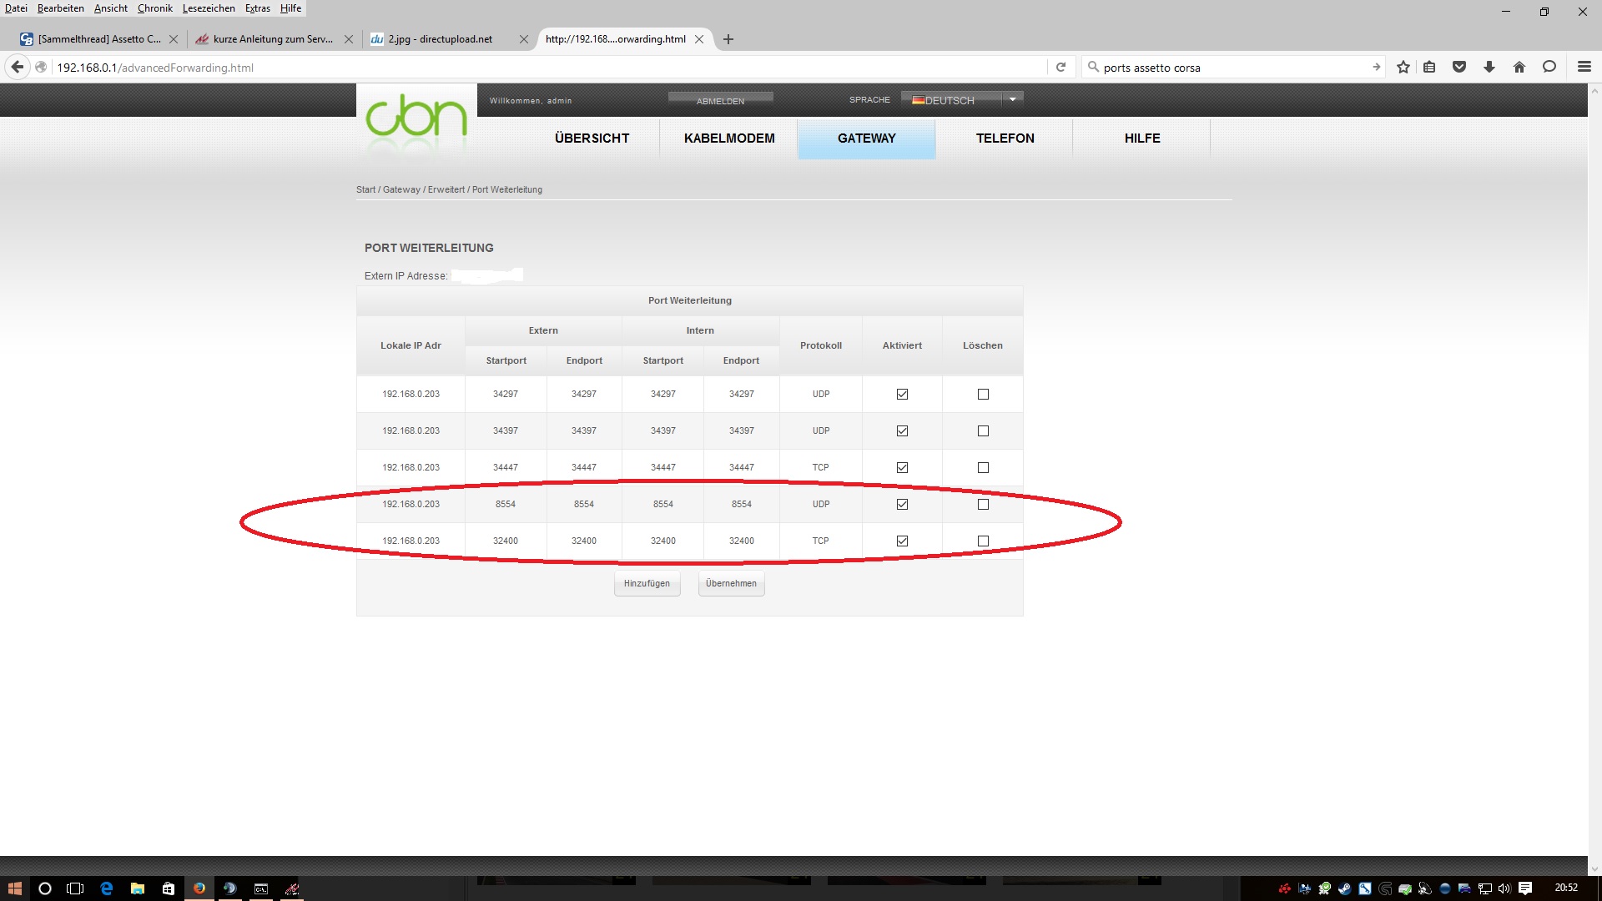1602x901 pixels.
Task: Open the downloads arrow icon
Action: (x=1489, y=68)
